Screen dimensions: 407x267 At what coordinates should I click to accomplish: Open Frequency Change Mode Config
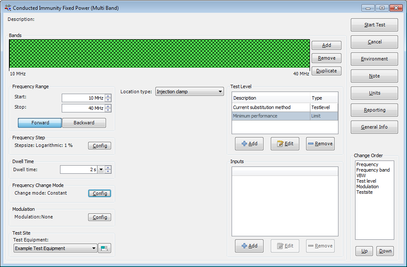pos(100,193)
